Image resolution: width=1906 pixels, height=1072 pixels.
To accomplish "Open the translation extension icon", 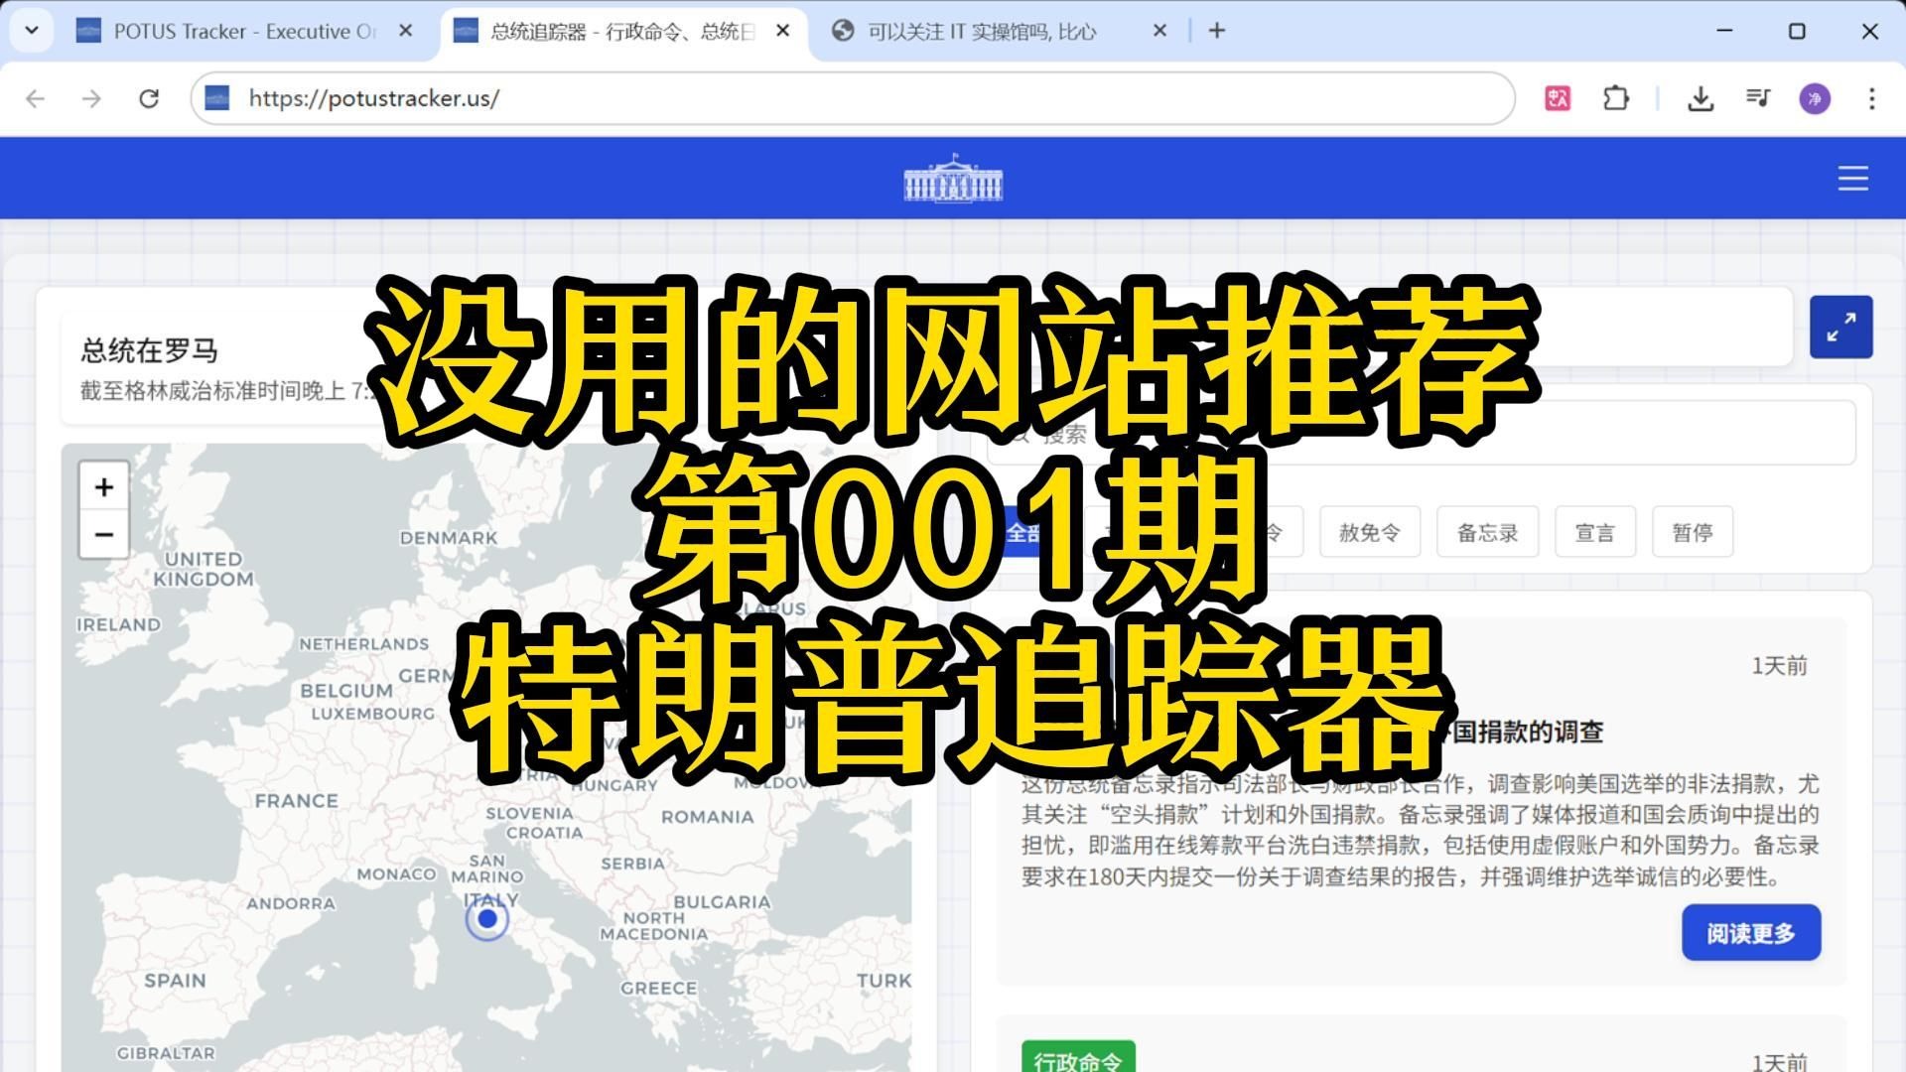I will [1558, 98].
